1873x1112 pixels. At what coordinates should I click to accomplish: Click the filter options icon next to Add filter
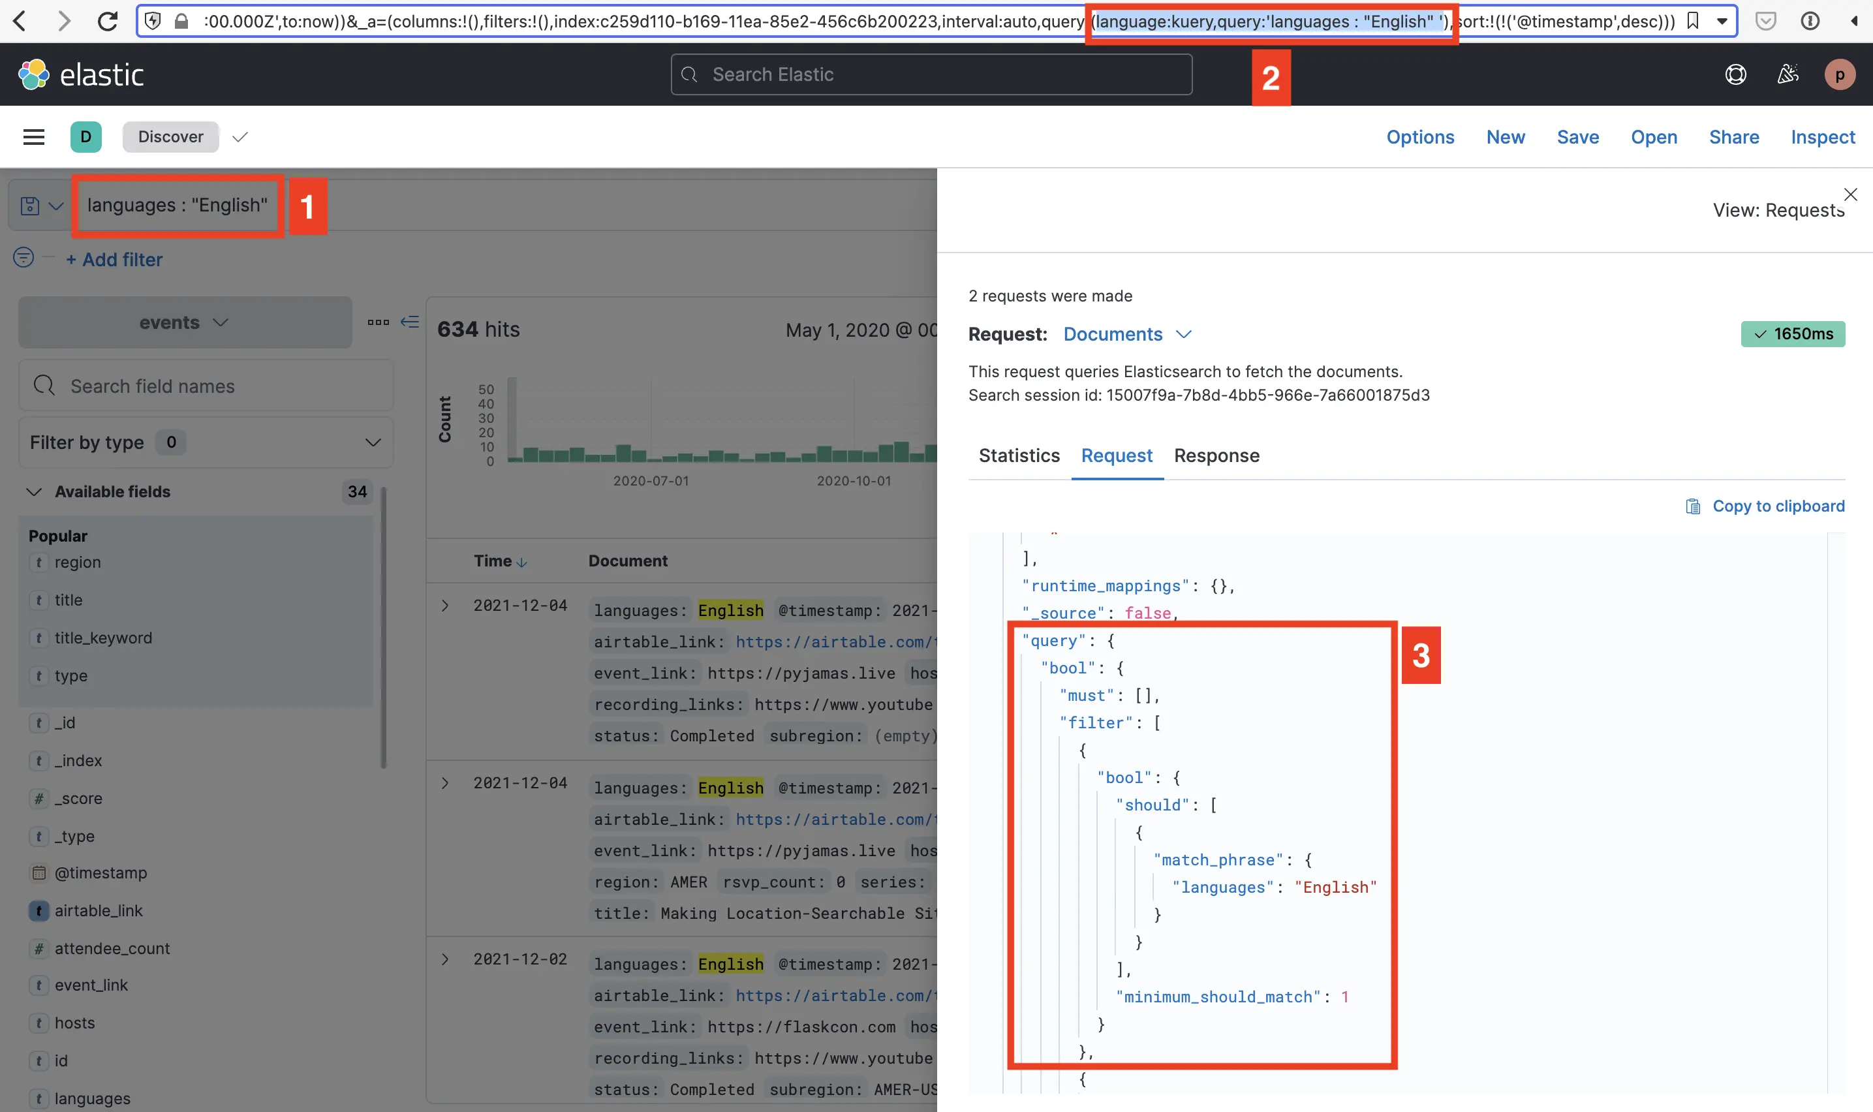(x=23, y=258)
